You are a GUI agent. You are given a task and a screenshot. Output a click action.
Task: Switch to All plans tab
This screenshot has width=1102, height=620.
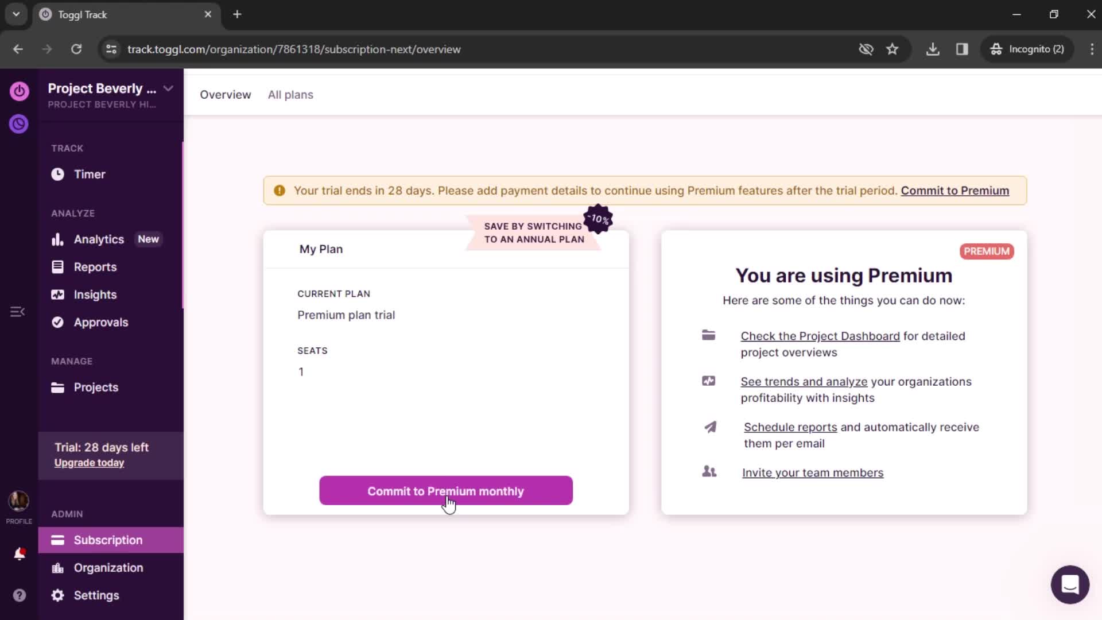click(x=290, y=94)
